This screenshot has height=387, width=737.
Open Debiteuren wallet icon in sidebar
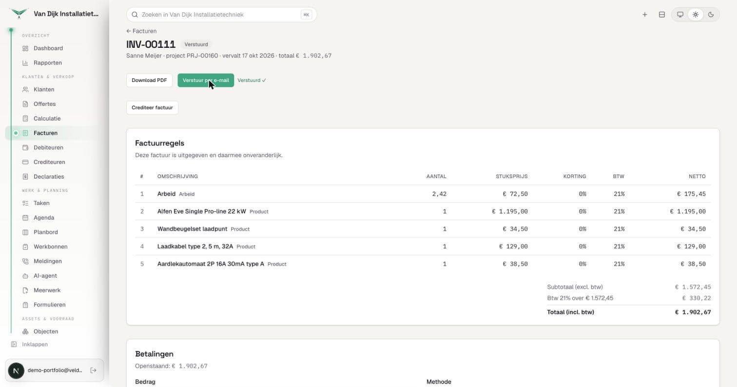25,147
